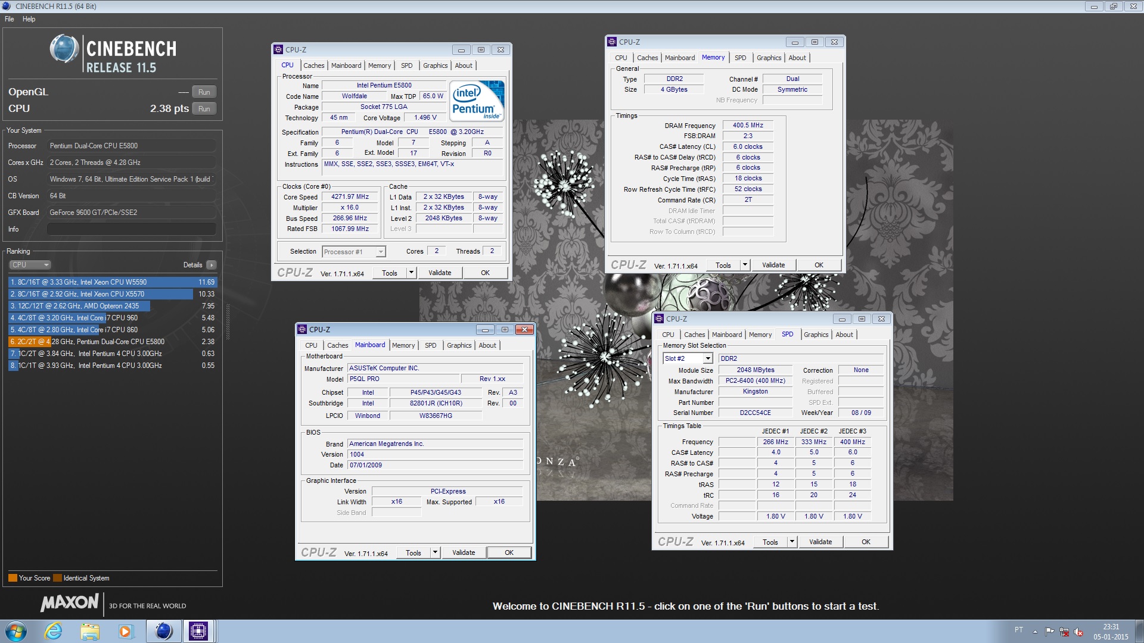Open About tab in Memory window
The width and height of the screenshot is (1144, 643).
[x=797, y=58]
